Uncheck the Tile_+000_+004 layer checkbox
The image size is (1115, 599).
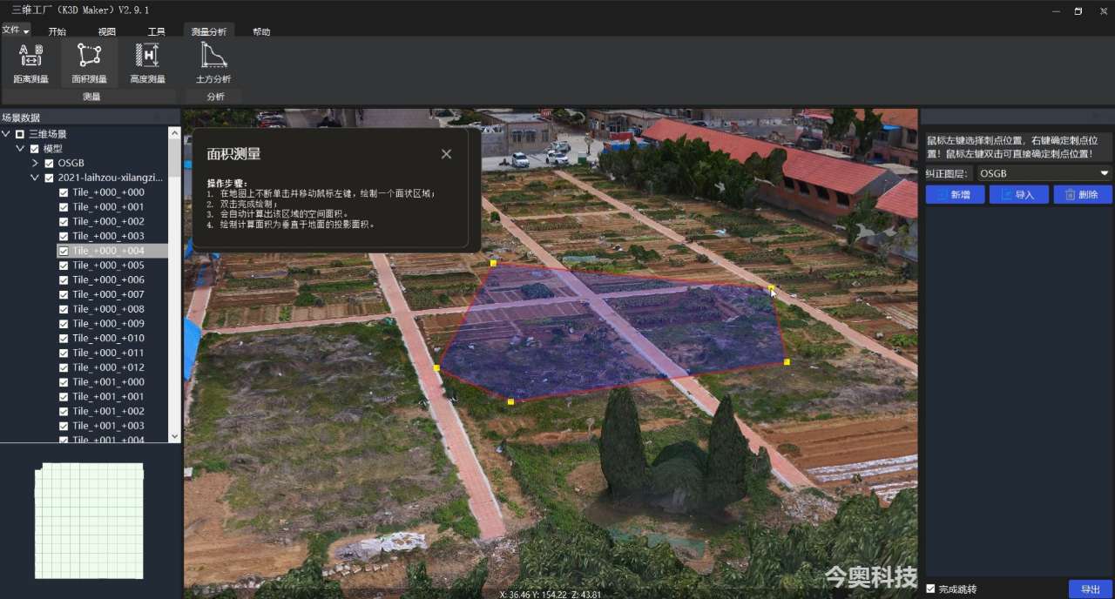[62, 250]
